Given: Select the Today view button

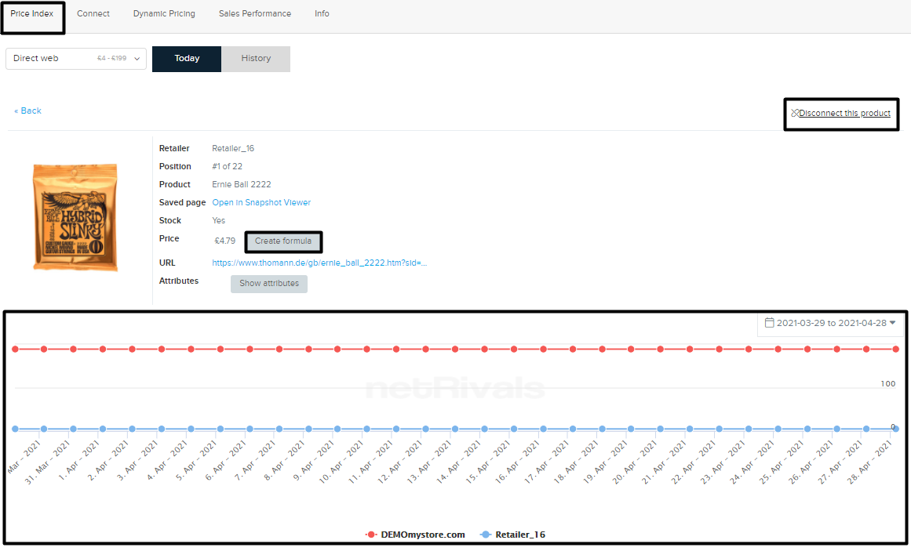Looking at the screenshot, I should [x=187, y=59].
